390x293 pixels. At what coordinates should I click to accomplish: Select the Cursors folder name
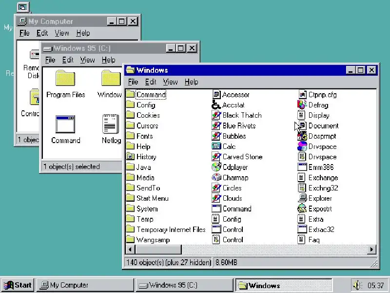pos(147,126)
